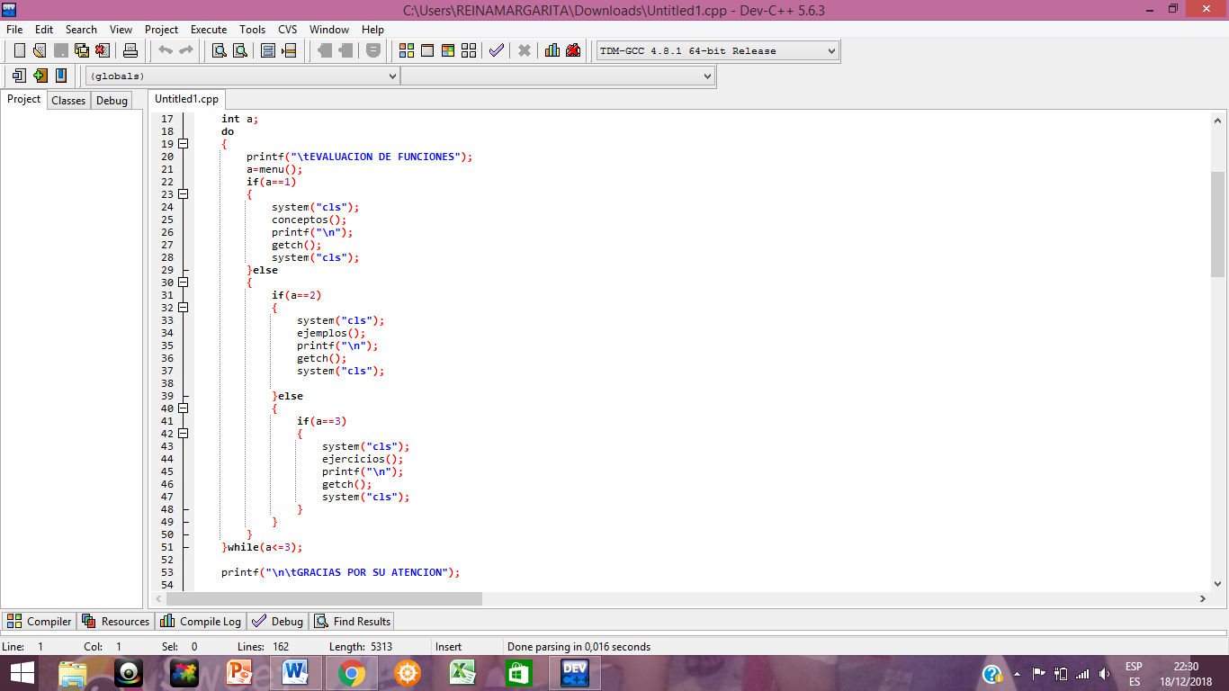This screenshot has width=1229, height=691.
Task: Switch to the Classes side panel tab
Action: (68, 101)
